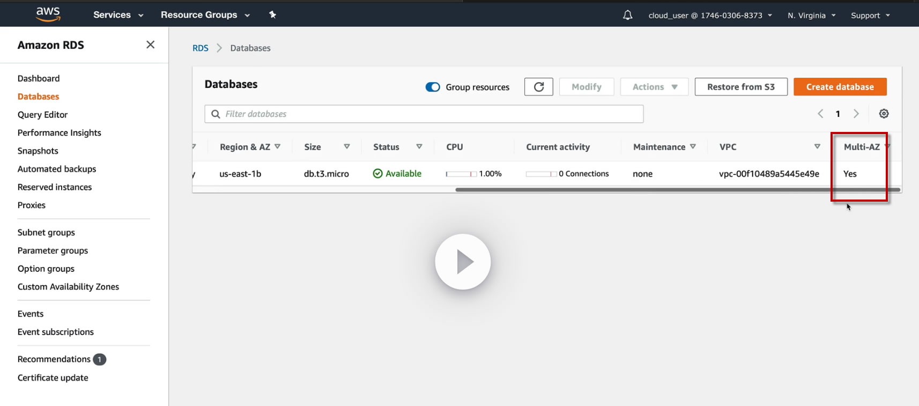Click page number 1
This screenshot has height=406, width=919.
pos(838,114)
